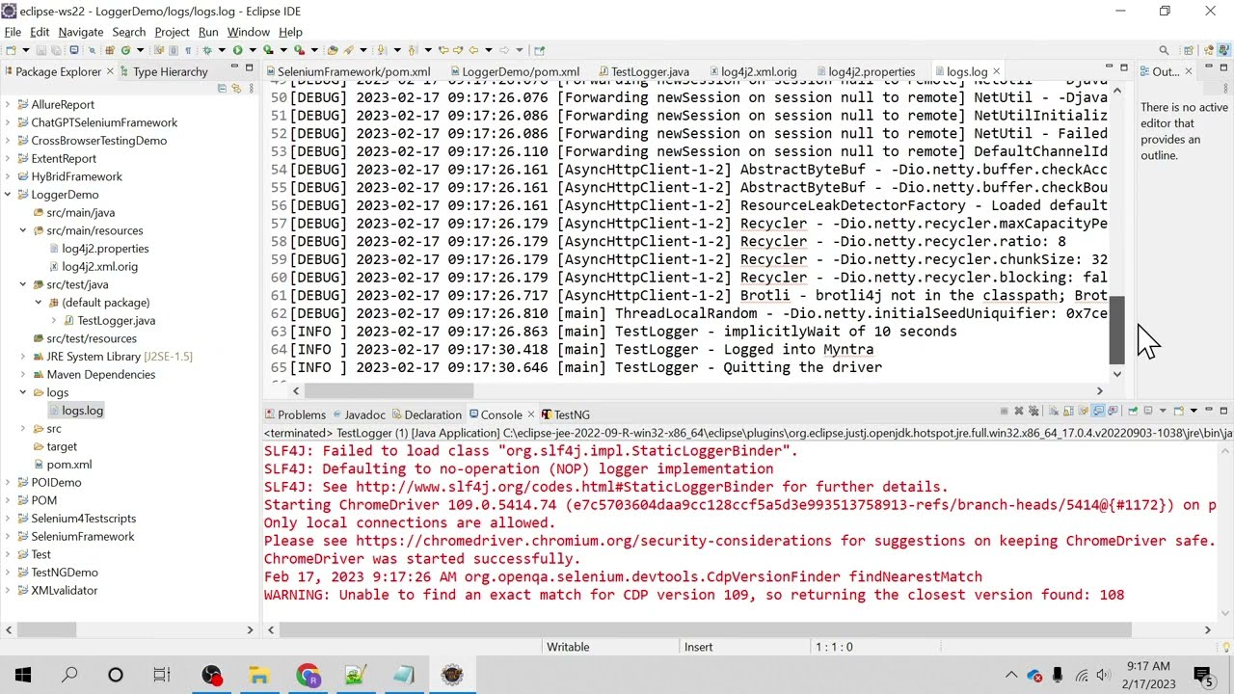Viewport: 1234px width, 694px height.
Task: Click the editor vertical scrollbar thumb
Action: [x=1117, y=328]
